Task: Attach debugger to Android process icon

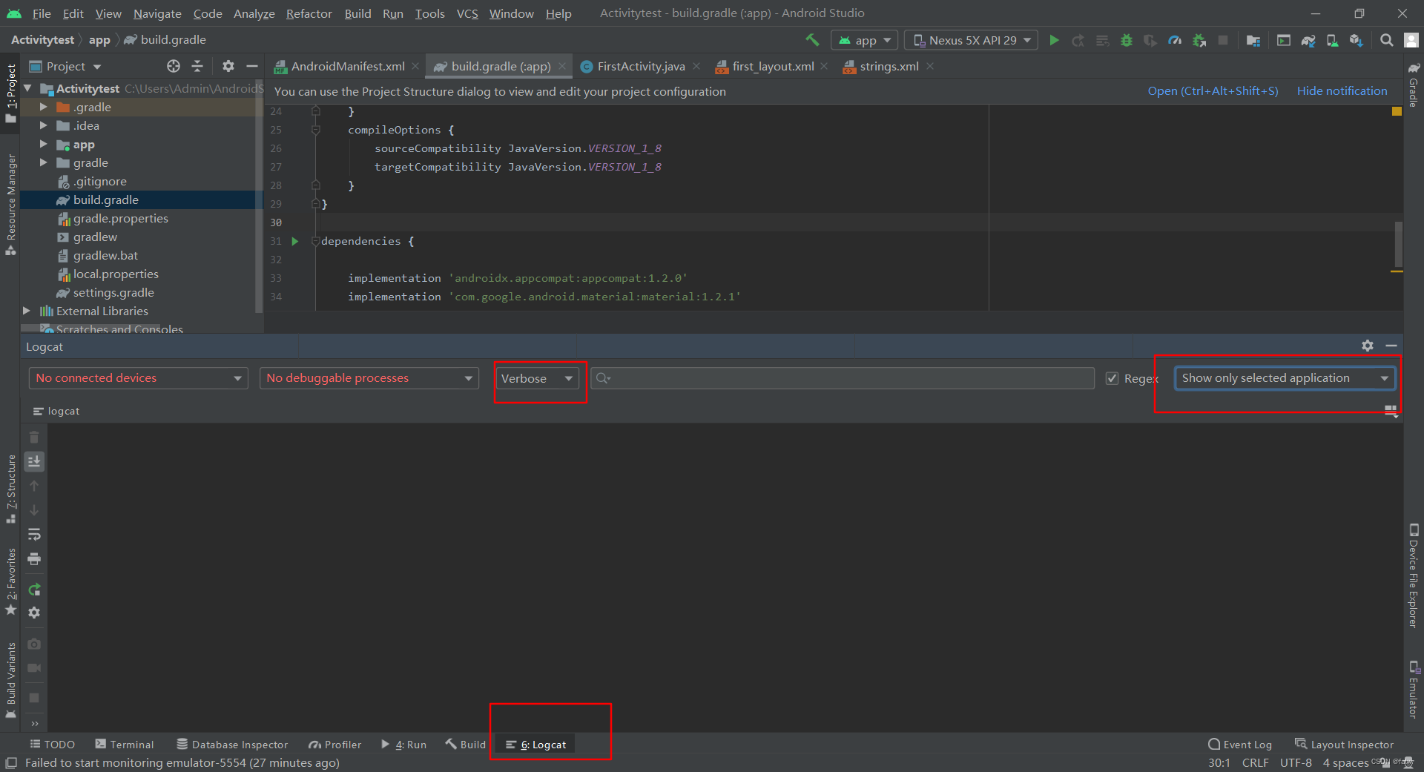Action: [1199, 40]
